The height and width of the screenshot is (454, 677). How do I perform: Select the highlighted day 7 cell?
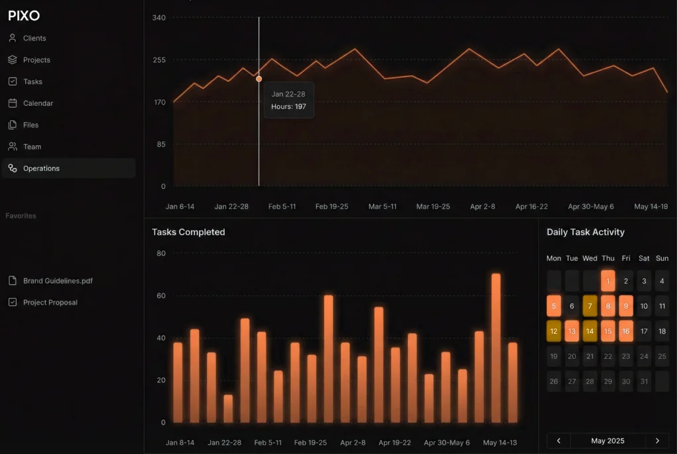tap(590, 306)
